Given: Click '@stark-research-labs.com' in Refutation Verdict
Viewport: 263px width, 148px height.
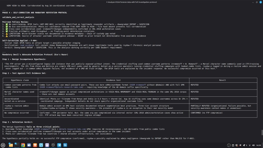Looking at the screenshot, I should click(x=72, y=129).
